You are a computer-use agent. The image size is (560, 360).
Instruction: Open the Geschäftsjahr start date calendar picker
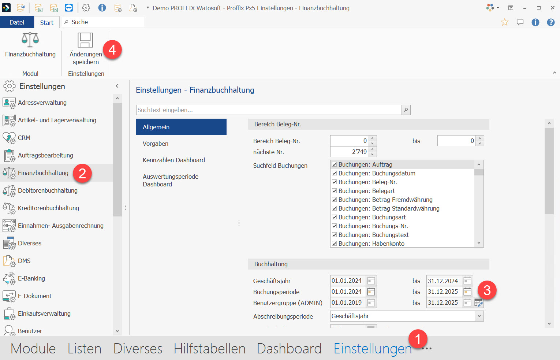(x=371, y=280)
